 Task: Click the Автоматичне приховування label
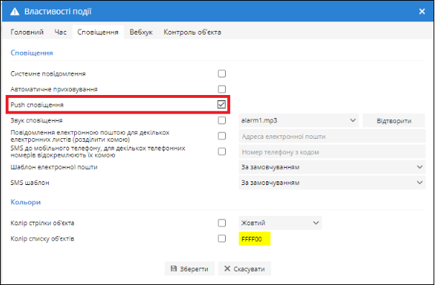tap(54, 89)
